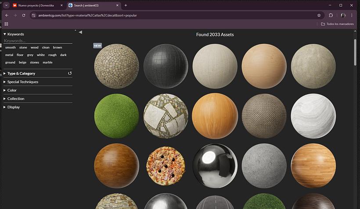Select the 'wood' keyword tag
The height and width of the screenshot is (209, 360).
[34, 47]
